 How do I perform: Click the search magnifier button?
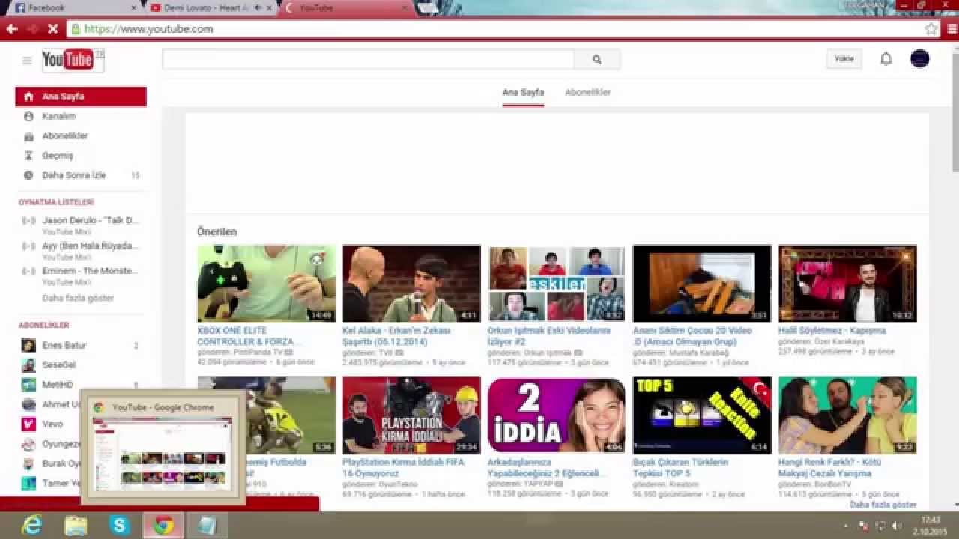(597, 60)
